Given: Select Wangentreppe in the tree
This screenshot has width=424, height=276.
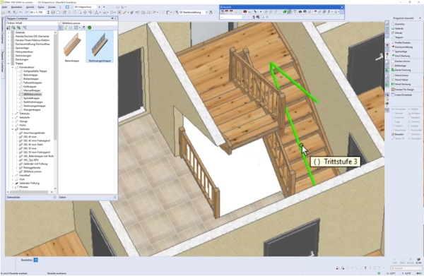Looking at the screenshot, I should point(32,110).
